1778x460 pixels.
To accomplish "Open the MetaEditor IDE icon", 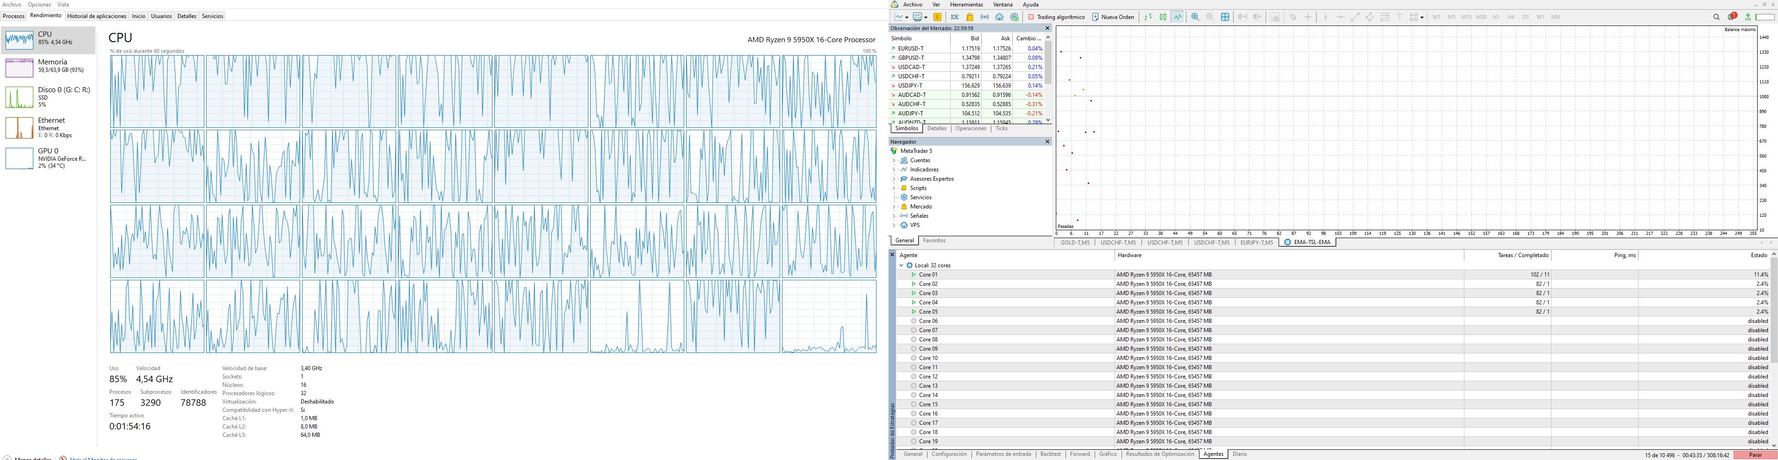I will [955, 17].
